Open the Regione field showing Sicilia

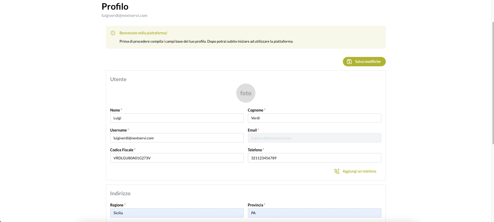pyautogui.click(x=177, y=213)
